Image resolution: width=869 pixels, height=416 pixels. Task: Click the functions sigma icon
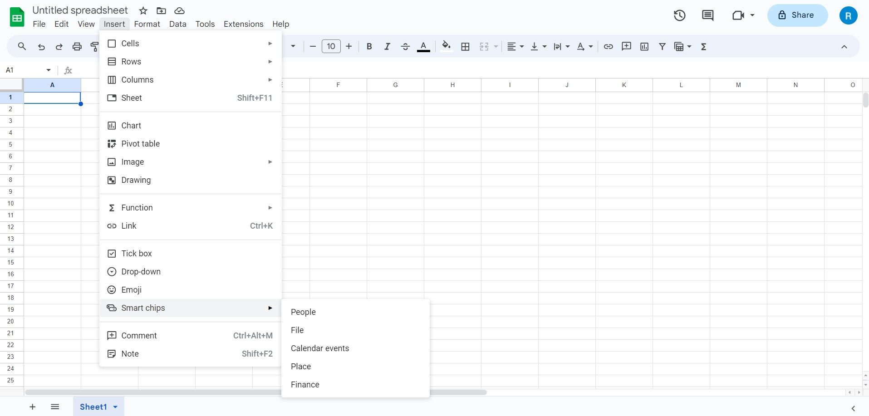(x=704, y=46)
